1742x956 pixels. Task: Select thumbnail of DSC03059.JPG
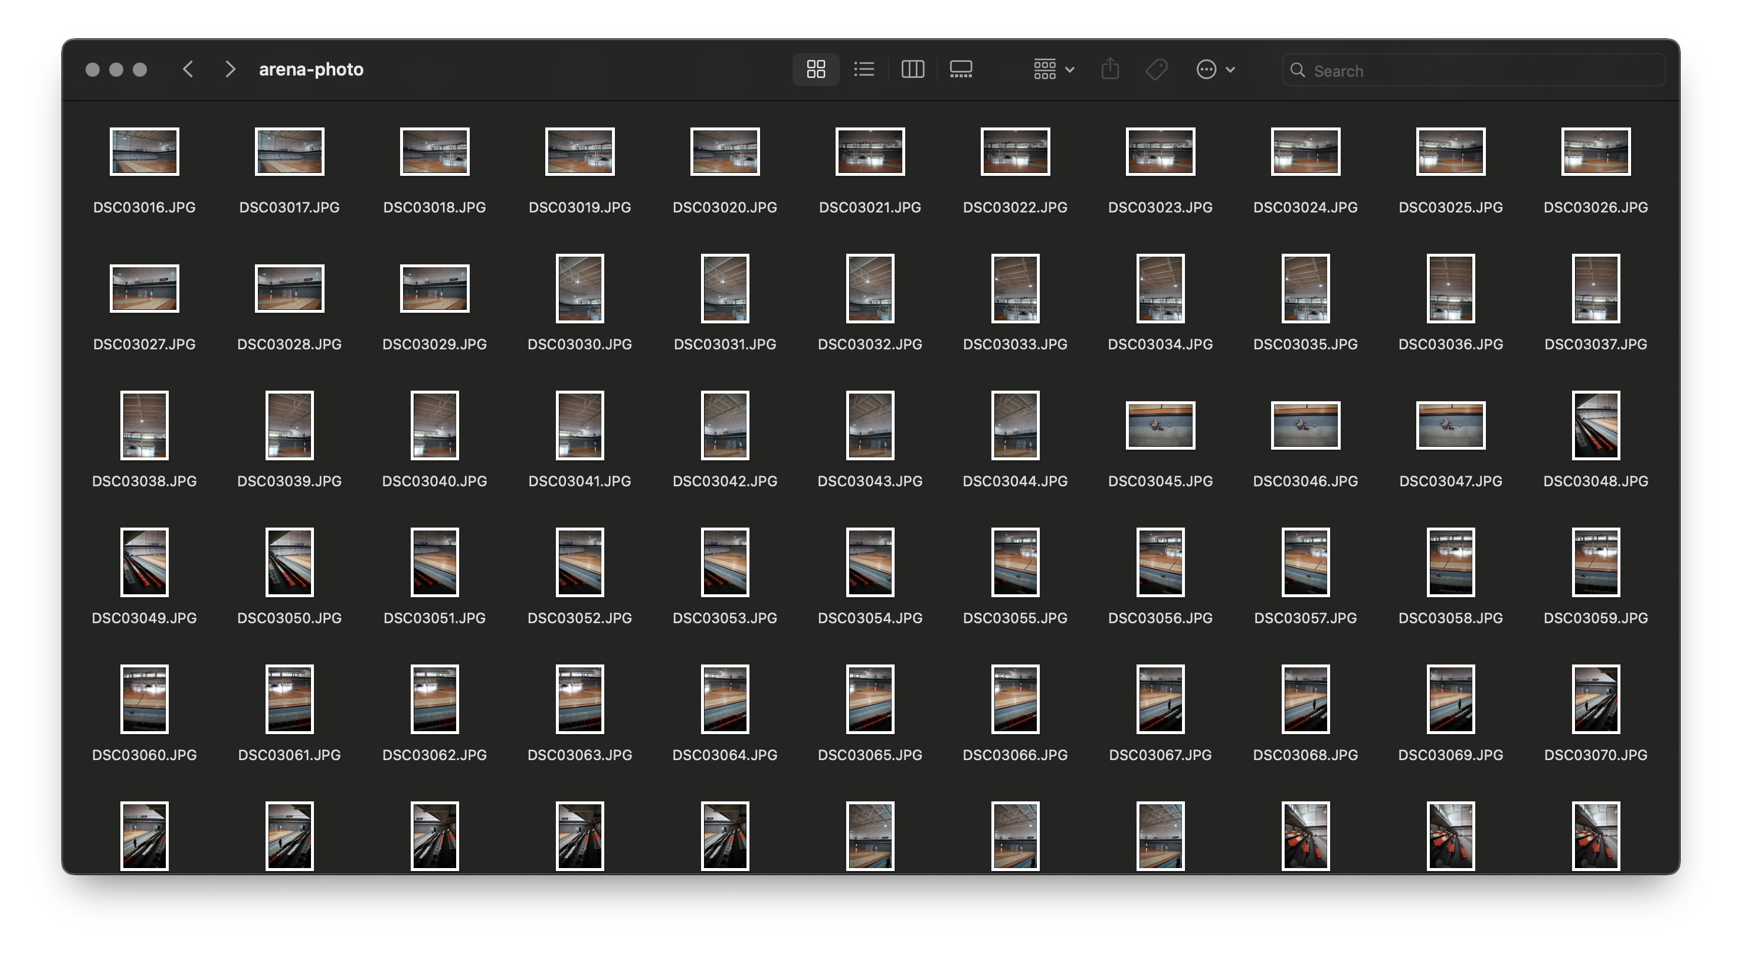pyautogui.click(x=1596, y=562)
